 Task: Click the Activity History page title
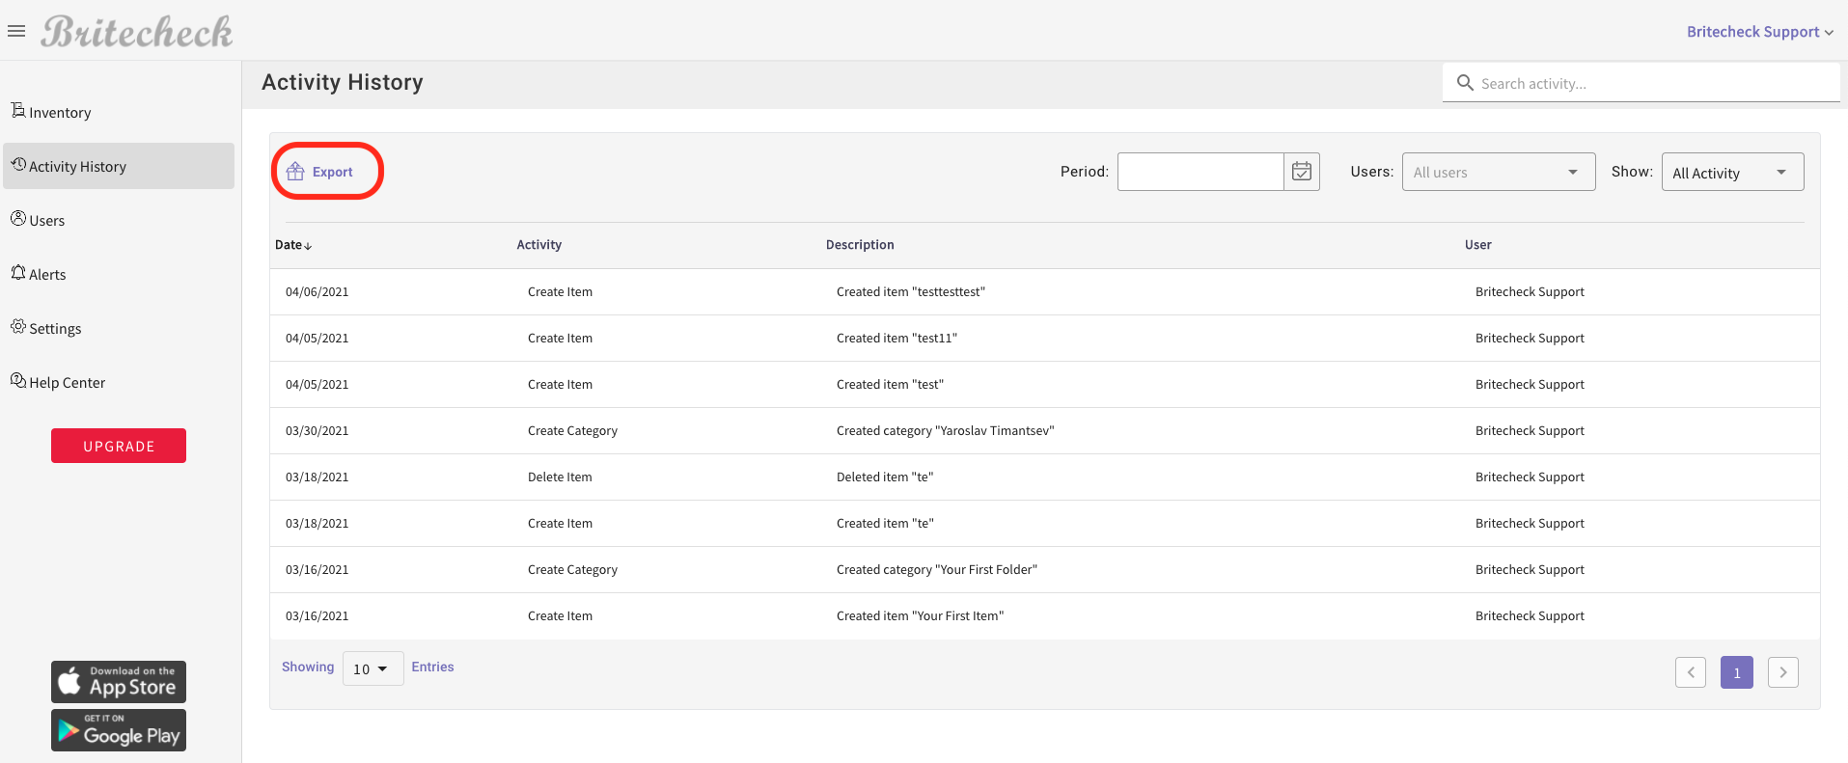pos(343,83)
